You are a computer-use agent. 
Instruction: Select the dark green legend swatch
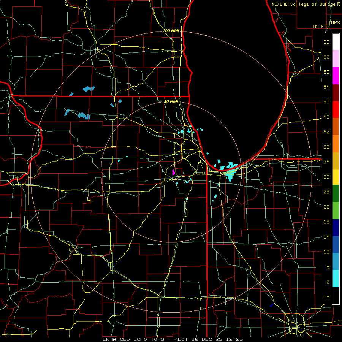pyautogui.click(x=336, y=193)
